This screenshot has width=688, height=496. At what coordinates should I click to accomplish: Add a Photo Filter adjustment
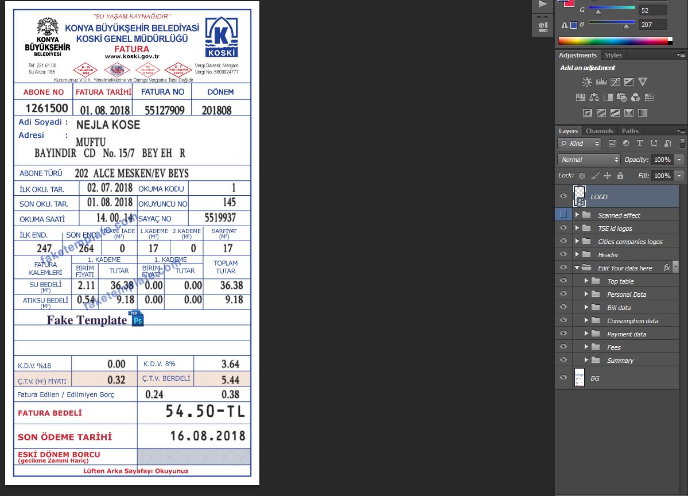pyautogui.click(x=621, y=98)
